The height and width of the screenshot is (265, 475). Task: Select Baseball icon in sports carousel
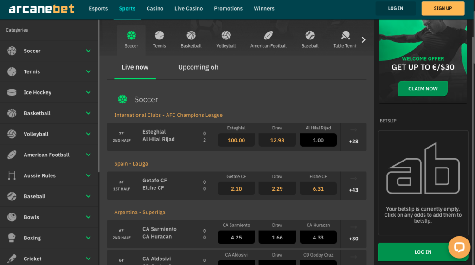click(310, 35)
